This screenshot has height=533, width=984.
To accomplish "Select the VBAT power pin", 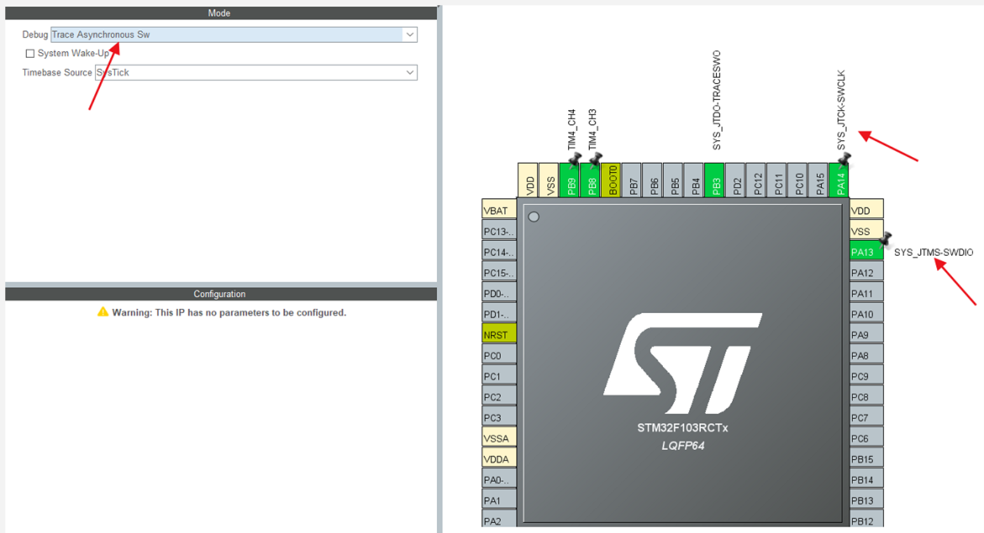I will coord(499,209).
